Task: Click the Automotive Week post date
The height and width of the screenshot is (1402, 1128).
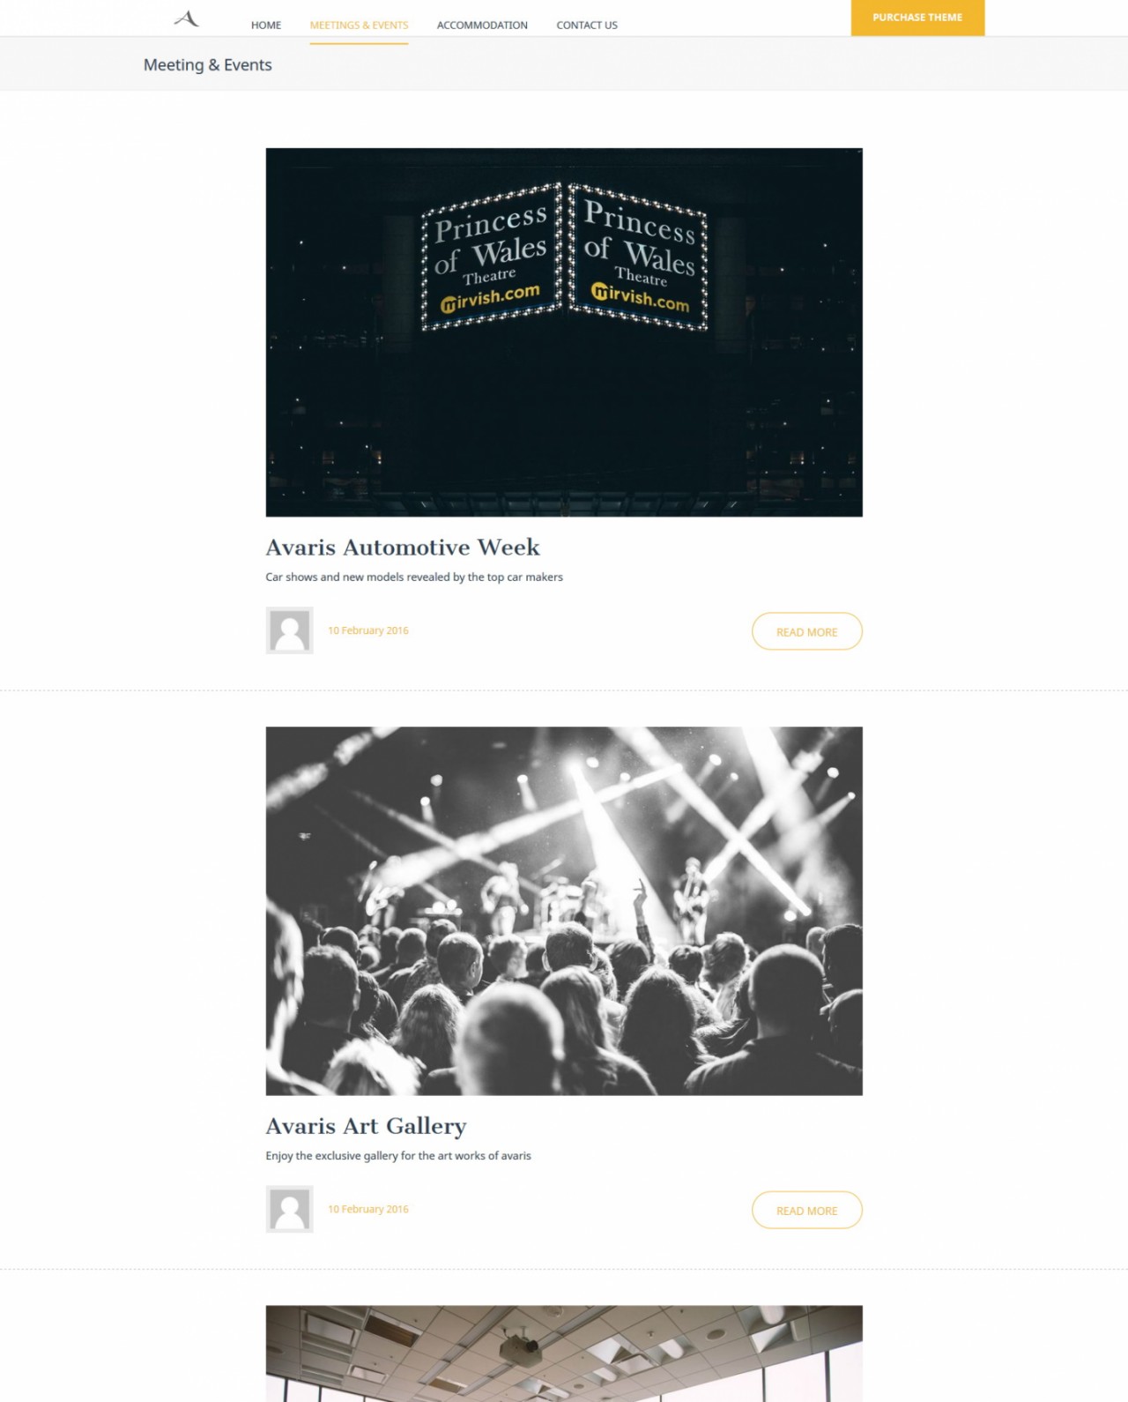Action: [368, 630]
